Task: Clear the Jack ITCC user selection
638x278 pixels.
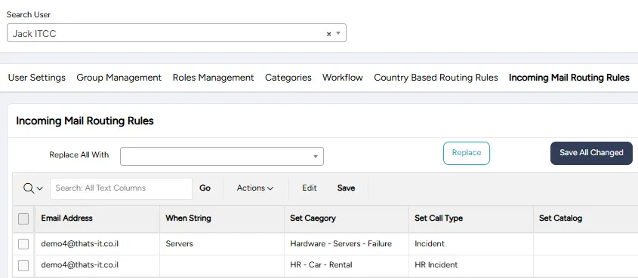Action: click(x=328, y=34)
